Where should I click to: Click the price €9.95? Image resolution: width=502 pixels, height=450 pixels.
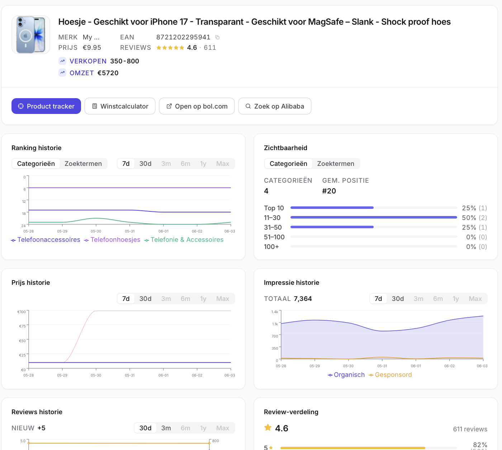coord(92,48)
